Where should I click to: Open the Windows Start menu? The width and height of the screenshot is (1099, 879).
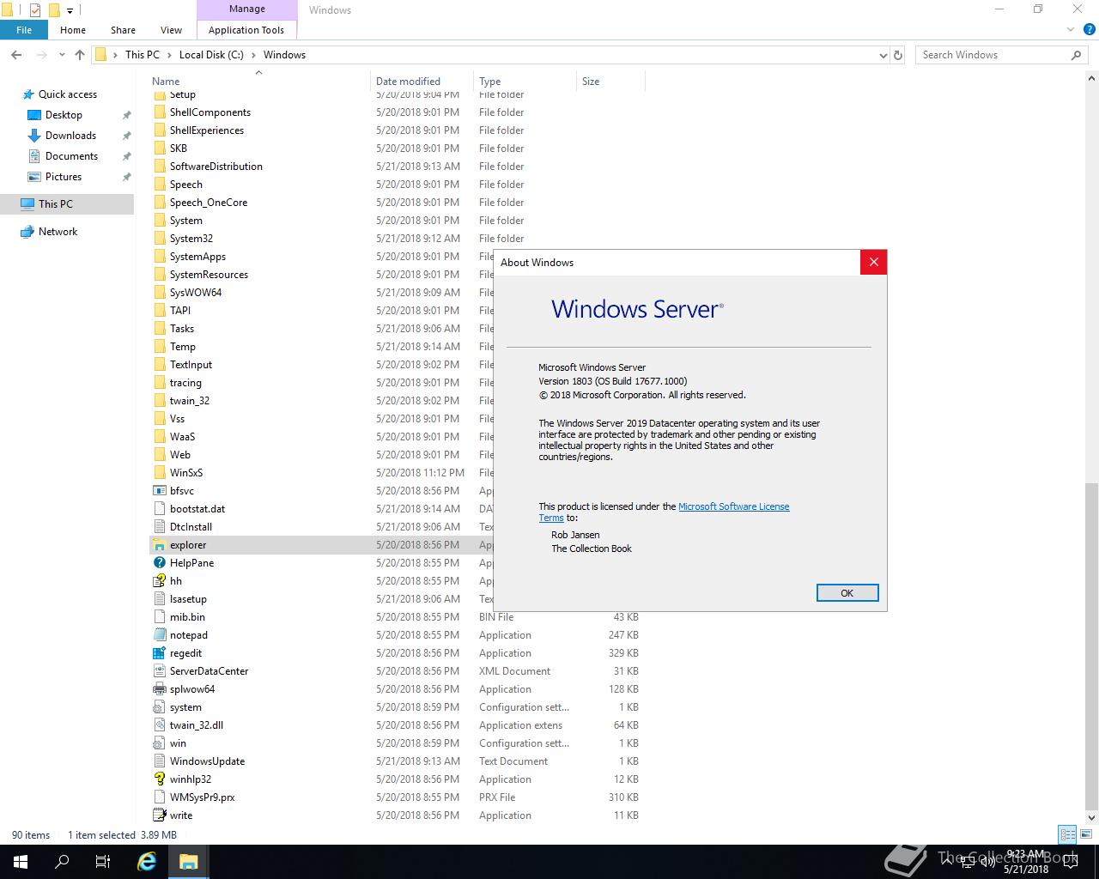coord(21,862)
